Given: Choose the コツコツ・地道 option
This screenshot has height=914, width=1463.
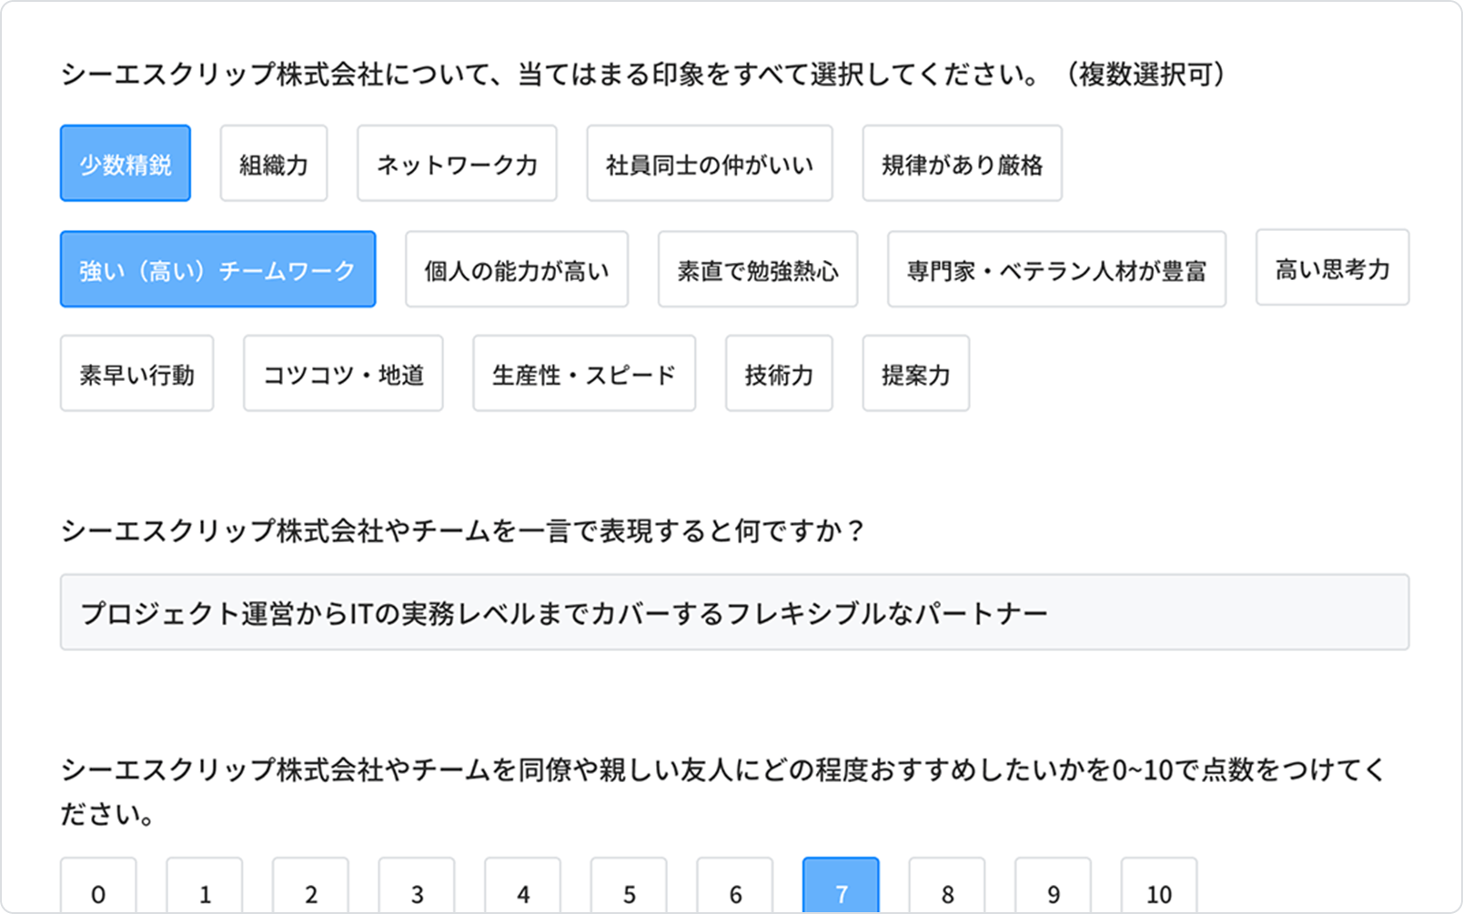Looking at the screenshot, I should (x=343, y=374).
